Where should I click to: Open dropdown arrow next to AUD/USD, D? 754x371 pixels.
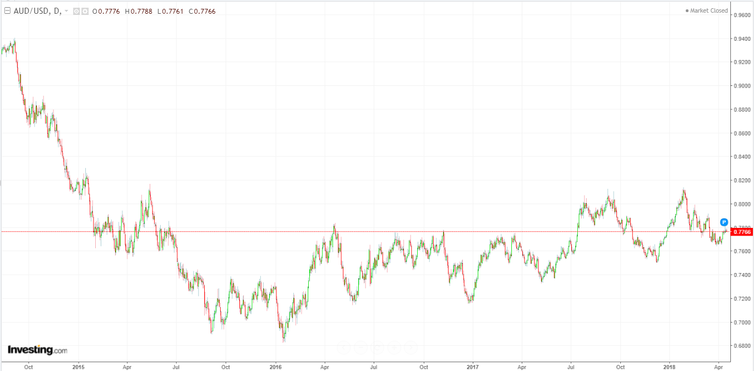[x=66, y=11]
